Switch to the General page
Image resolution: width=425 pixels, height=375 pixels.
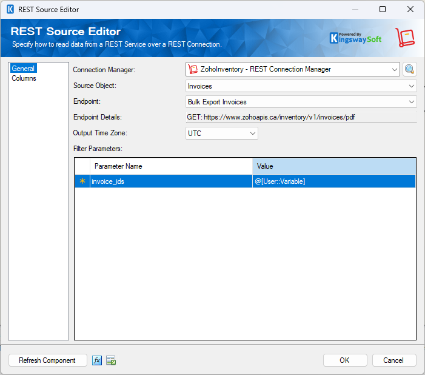23,69
